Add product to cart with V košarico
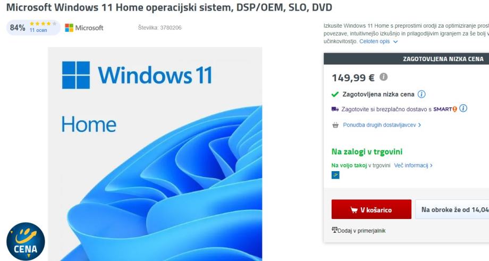The height and width of the screenshot is (261, 489). click(372, 209)
